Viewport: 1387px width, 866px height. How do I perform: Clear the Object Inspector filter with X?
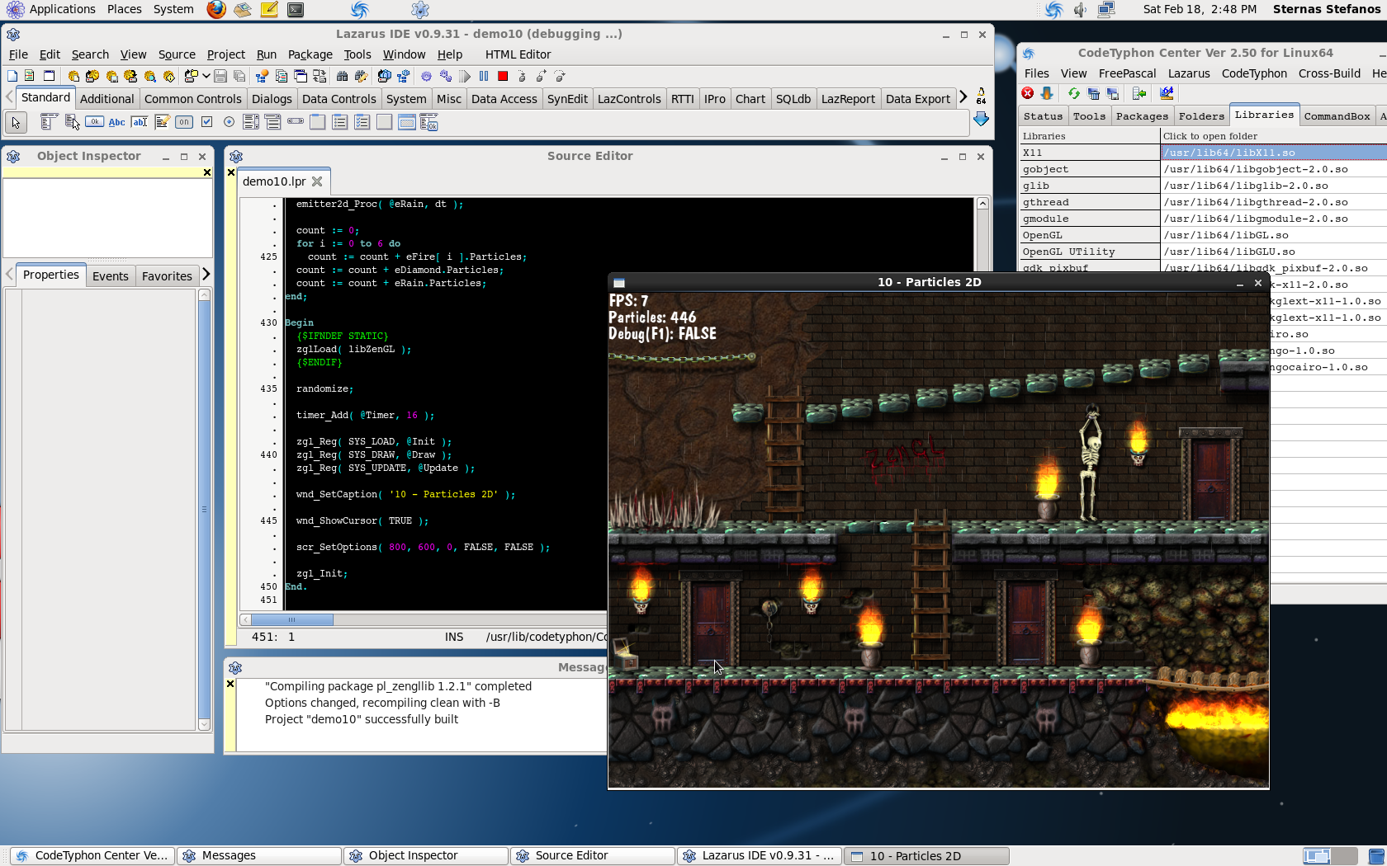point(207,172)
